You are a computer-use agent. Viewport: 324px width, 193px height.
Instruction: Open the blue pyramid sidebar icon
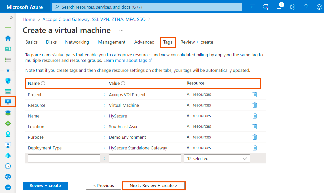coord(8,155)
